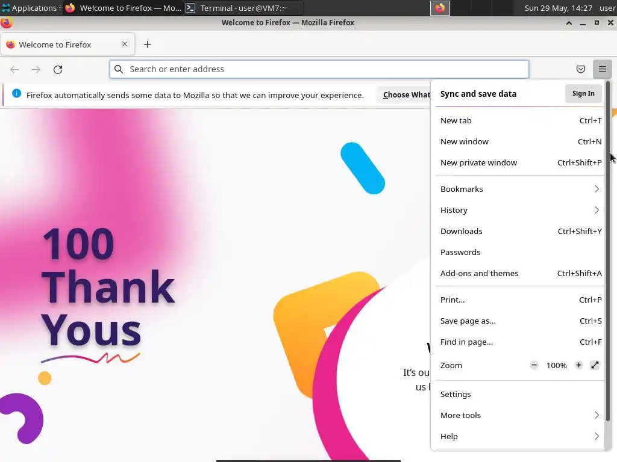Image resolution: width=617 pixels, height=462 pixels.
Task: Click the Firefox icon in the taskbar
Action: [x=70, y=8]
